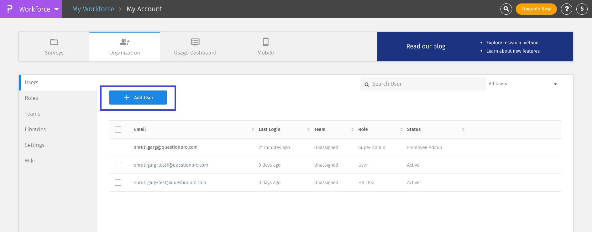This screenshot has height=232, width=592.
Task: Open the help question mark icon
Action: click(x=566, y=9)
